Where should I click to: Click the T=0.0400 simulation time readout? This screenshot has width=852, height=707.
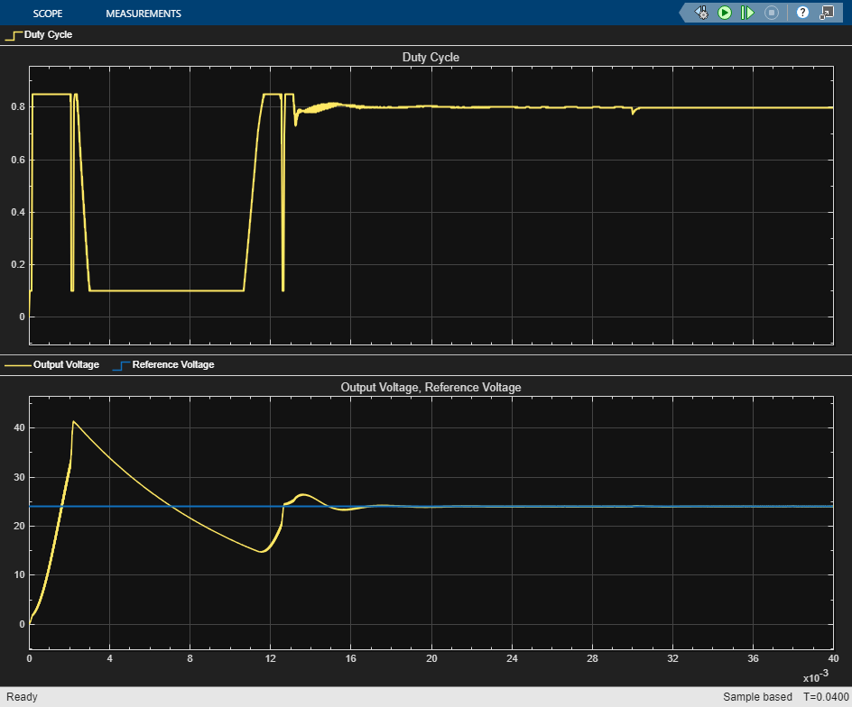[822, 697]
